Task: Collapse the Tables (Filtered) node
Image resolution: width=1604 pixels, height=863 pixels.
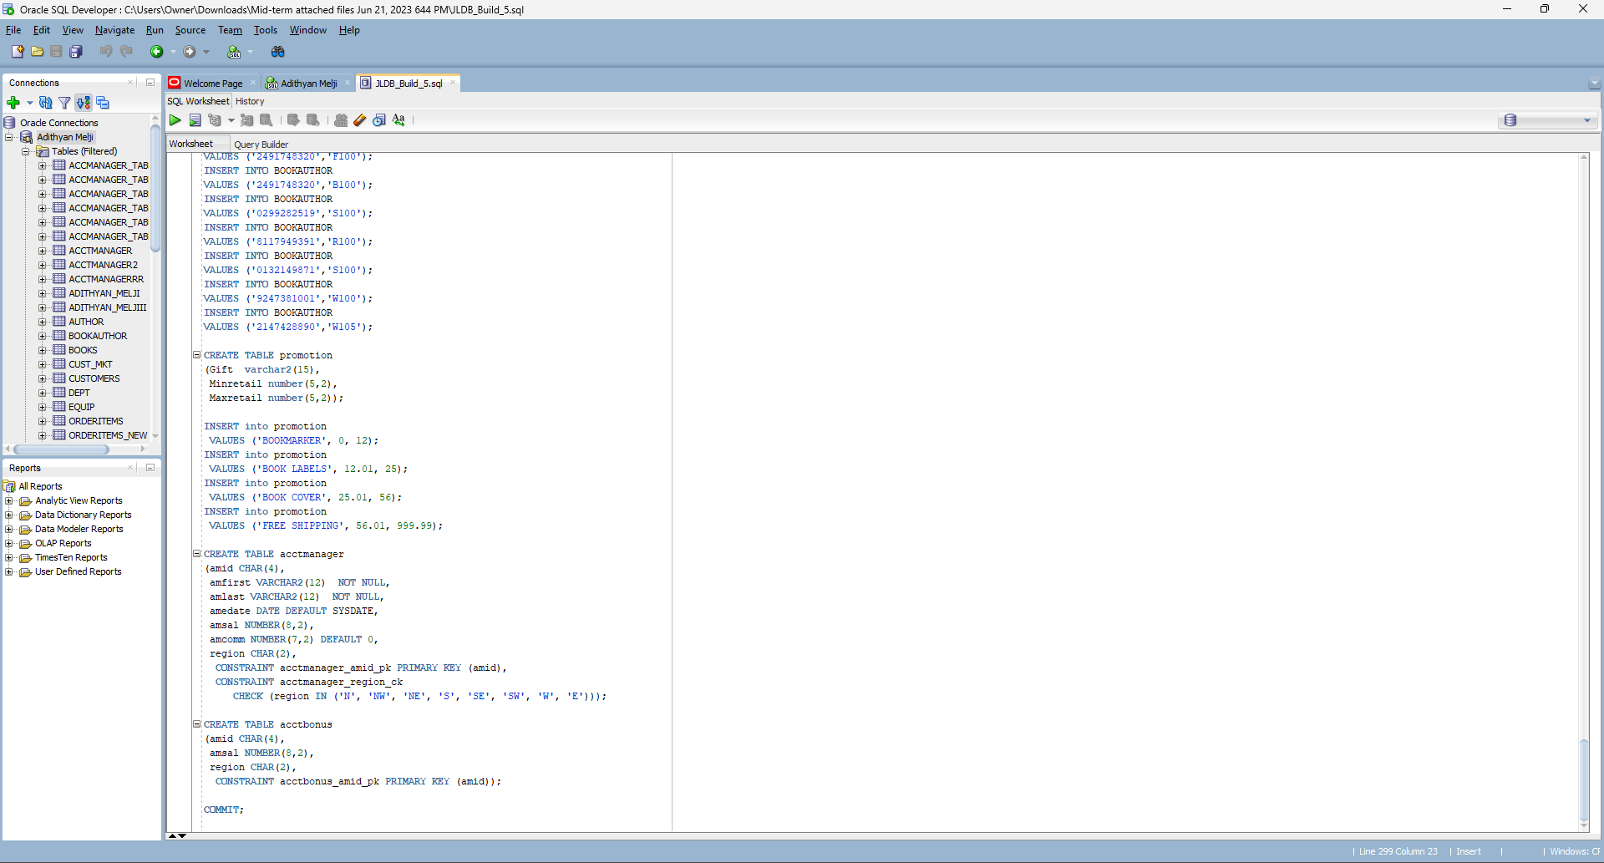Action: pyautogui.click(x=25, y=151)
